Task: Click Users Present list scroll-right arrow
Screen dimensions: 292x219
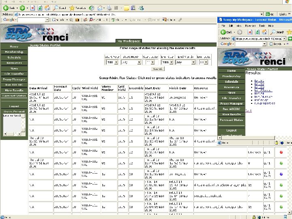Action: 19,134
